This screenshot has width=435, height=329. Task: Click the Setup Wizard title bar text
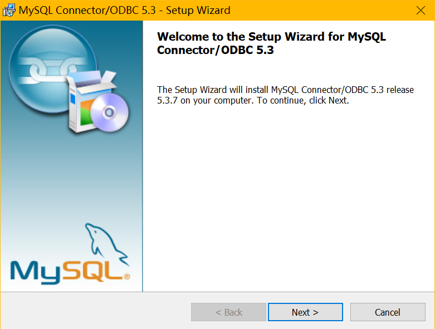coord(125,10)
